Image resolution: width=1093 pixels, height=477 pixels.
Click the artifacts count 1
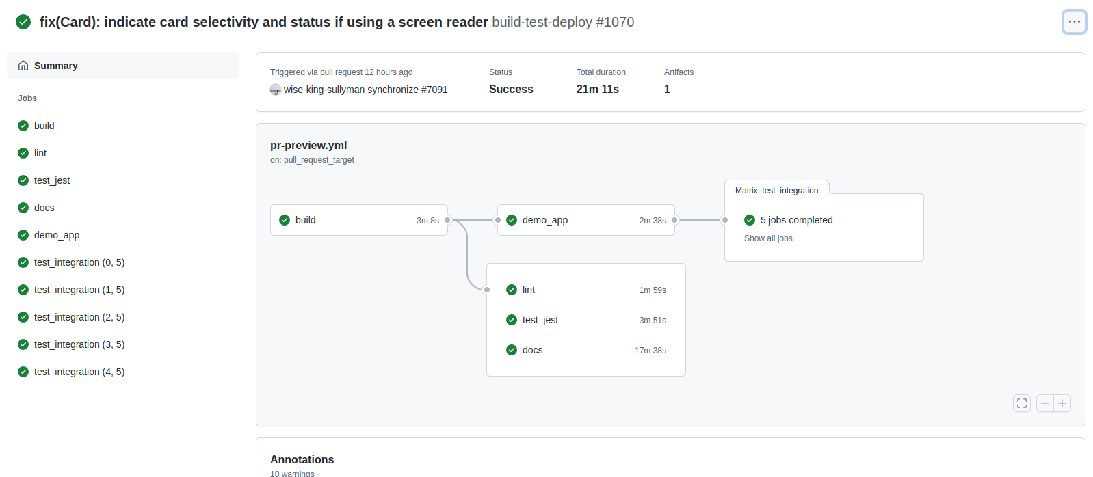(667, 89)
